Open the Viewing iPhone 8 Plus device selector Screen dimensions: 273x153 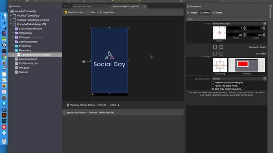tap(93, 105)
